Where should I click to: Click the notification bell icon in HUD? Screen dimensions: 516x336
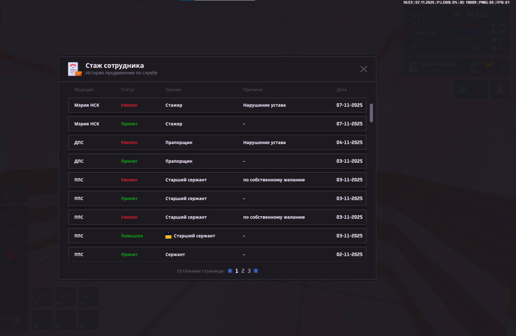500,89
